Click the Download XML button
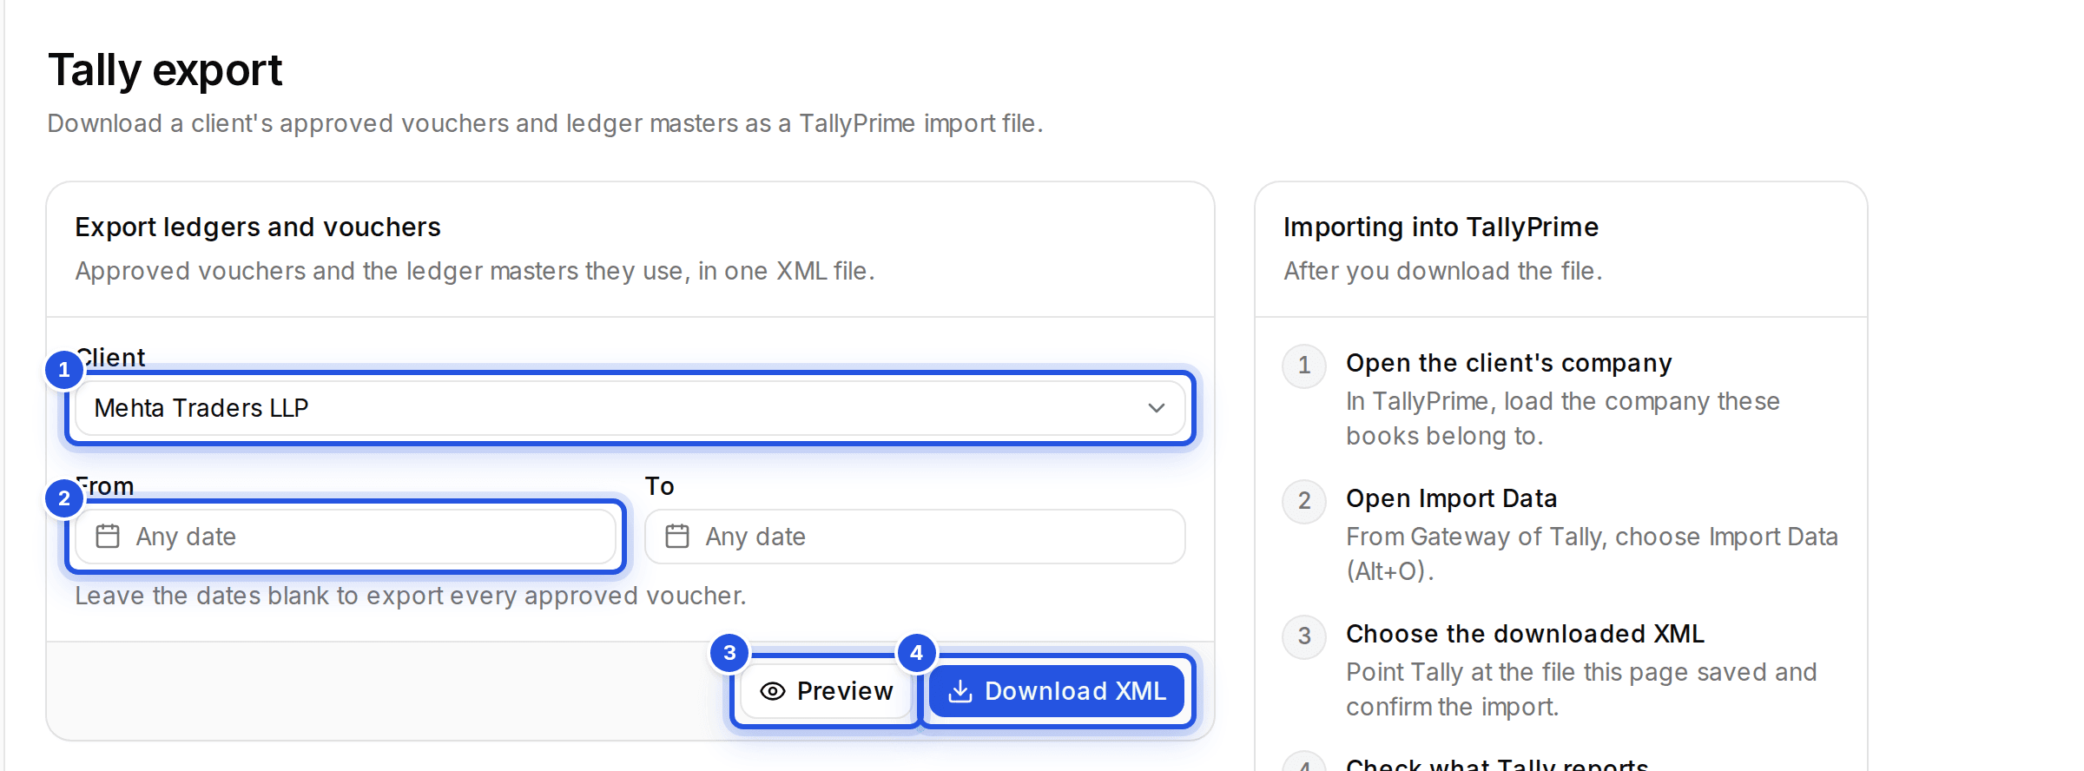 point(1057,691)
